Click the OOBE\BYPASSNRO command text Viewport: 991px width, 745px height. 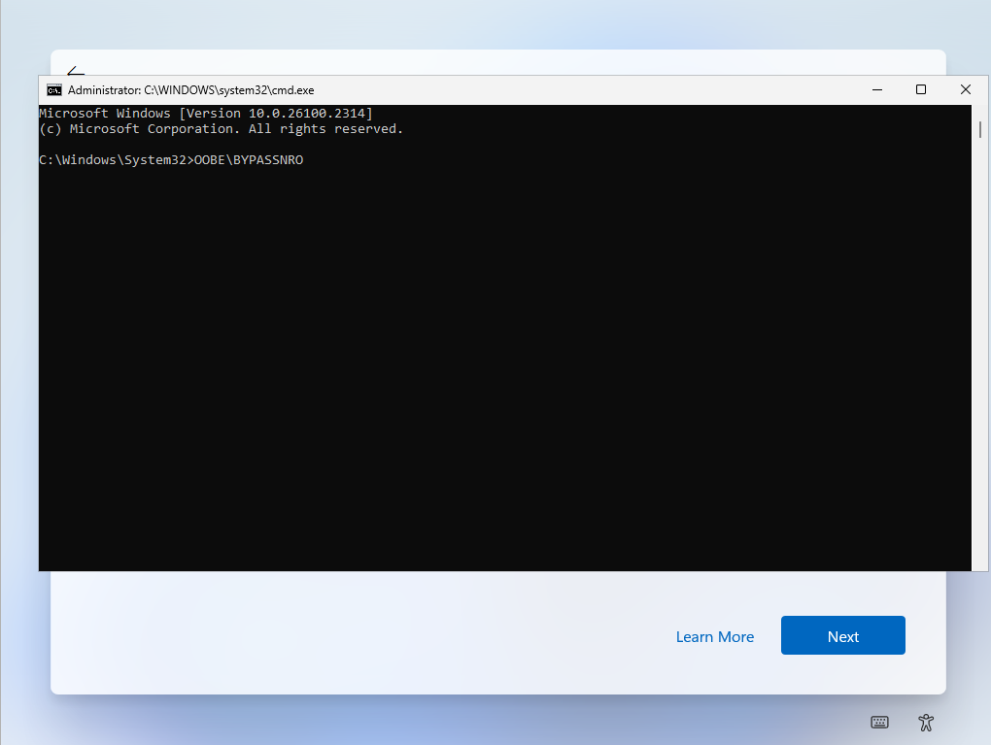[x=249, y=160]
